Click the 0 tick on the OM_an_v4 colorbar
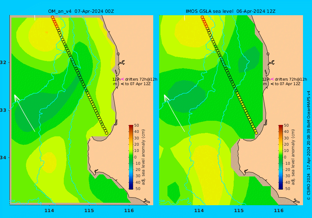 click(x=136, y=157)
